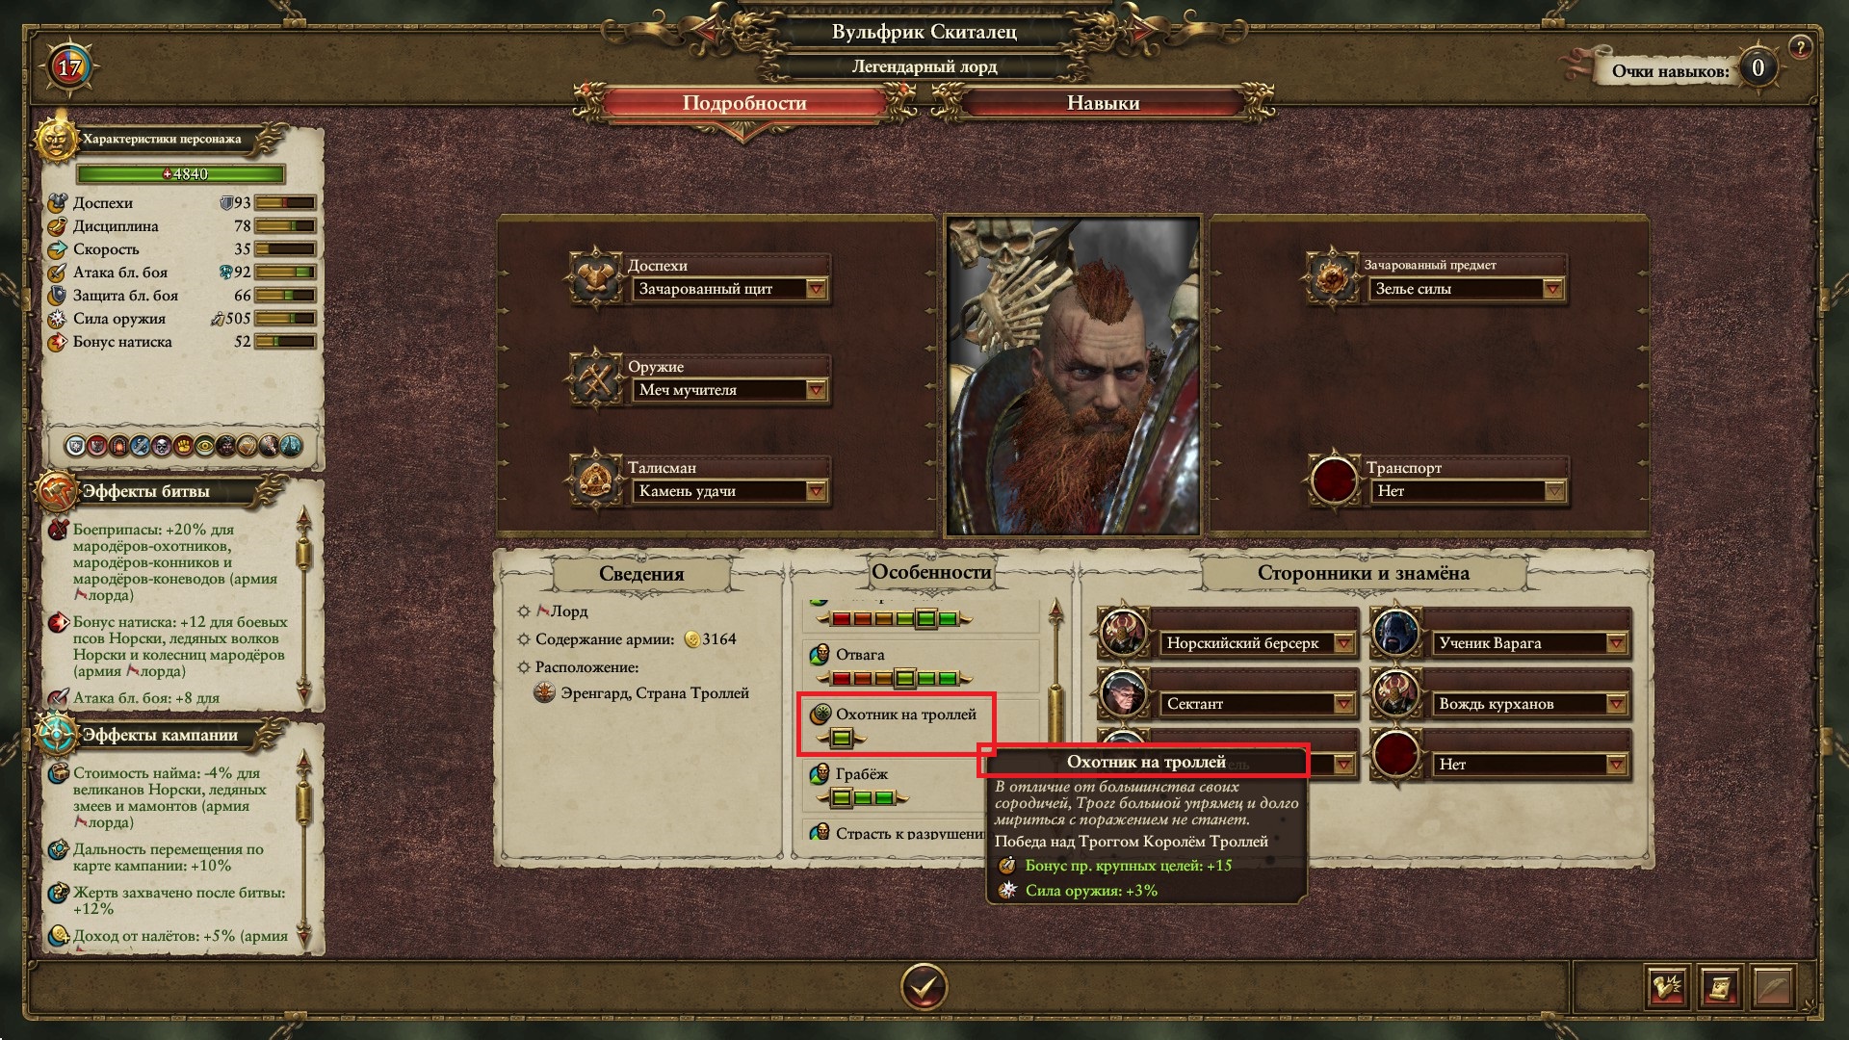The height and width of the screenshot is (1040, 1849).
Task: Click the confirm checkmark button at bottom
Action: tap(924, 987)
